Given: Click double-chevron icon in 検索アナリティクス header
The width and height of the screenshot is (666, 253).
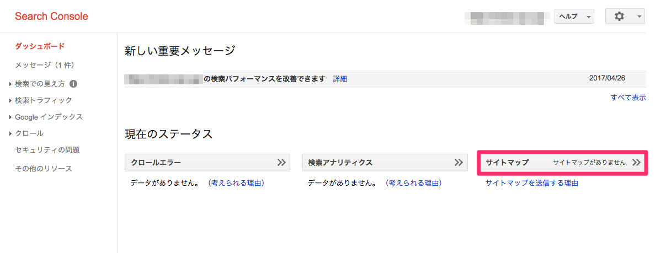Looking at the screenshot, I should 459,163.
